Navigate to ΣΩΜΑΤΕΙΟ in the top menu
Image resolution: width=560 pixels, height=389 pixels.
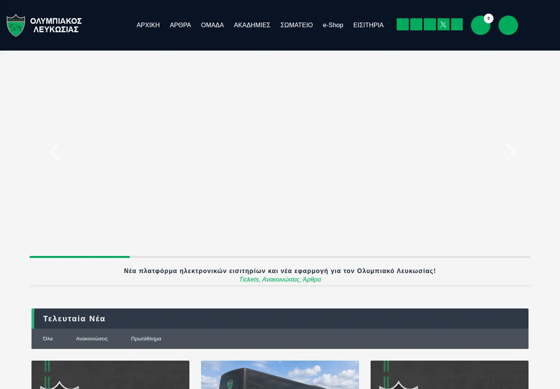pyautogui.click(x=297, y=25)
